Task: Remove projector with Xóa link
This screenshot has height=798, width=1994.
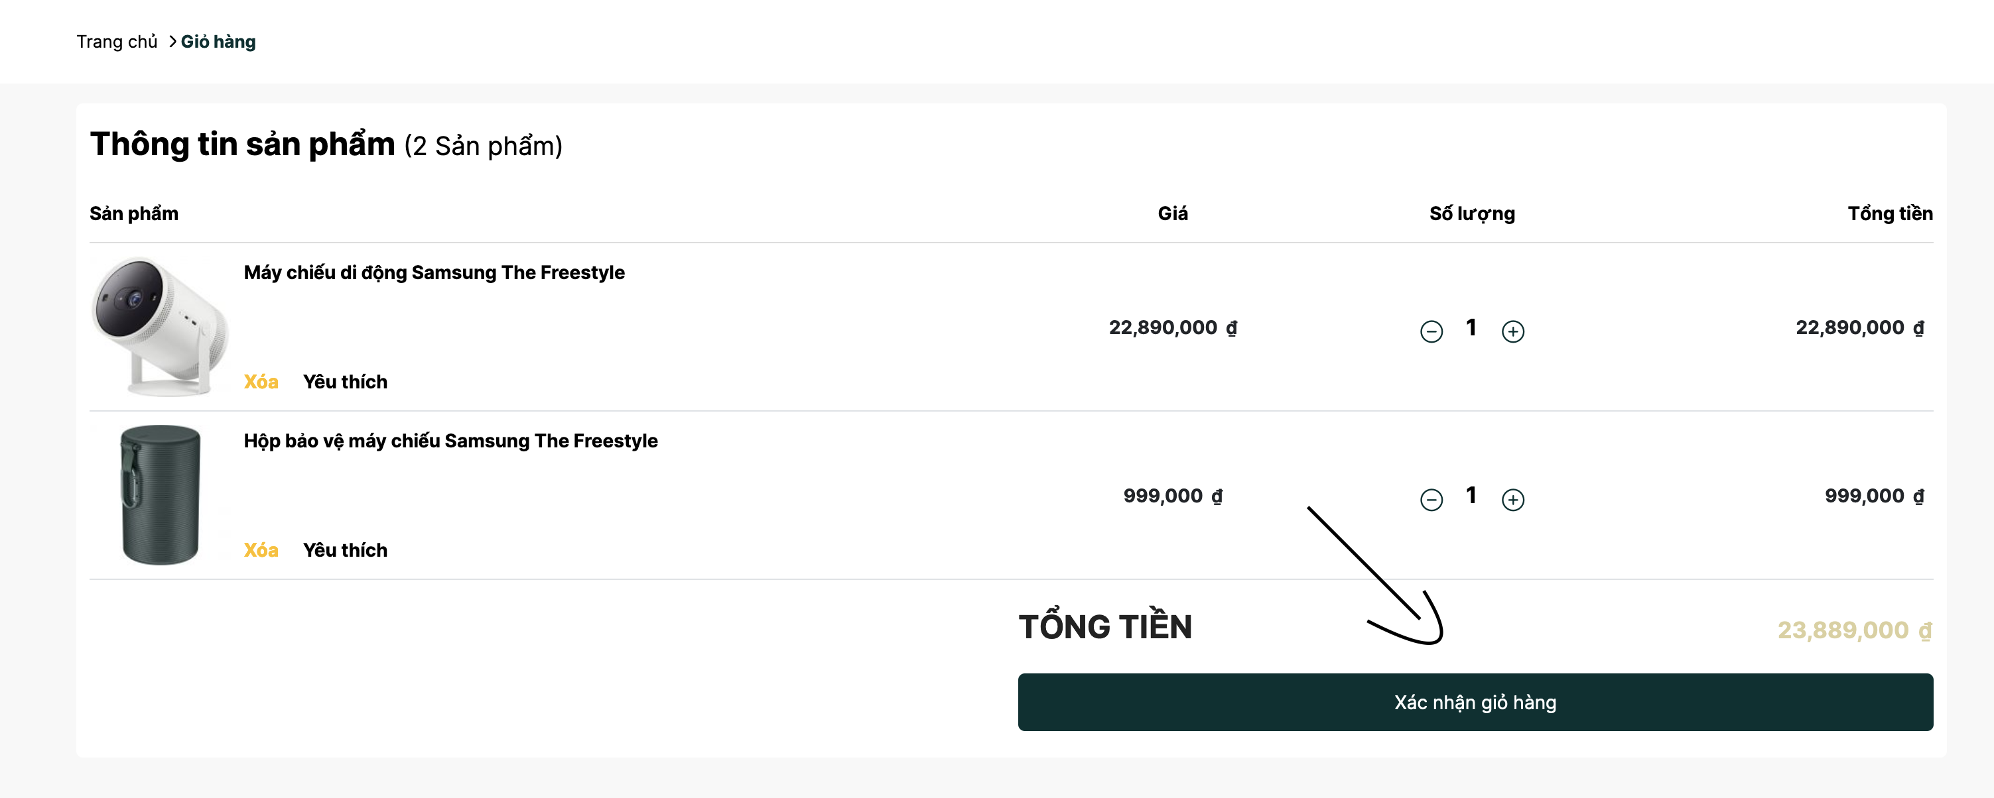Action: coord(261,382)
